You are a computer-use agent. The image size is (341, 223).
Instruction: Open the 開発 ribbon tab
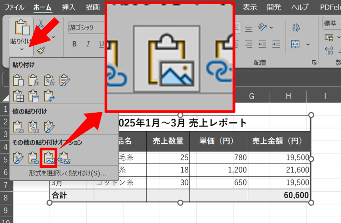tap(274, 7)
